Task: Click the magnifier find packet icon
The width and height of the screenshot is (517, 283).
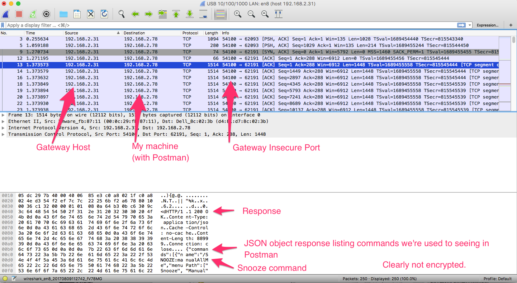Action: [122, 14]
